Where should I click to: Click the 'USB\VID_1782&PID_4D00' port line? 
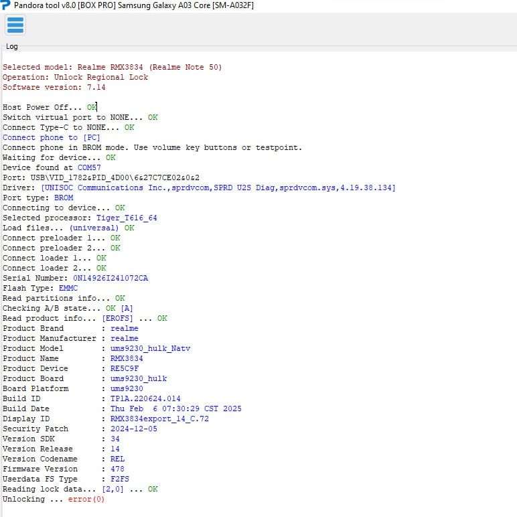[101, 177]
